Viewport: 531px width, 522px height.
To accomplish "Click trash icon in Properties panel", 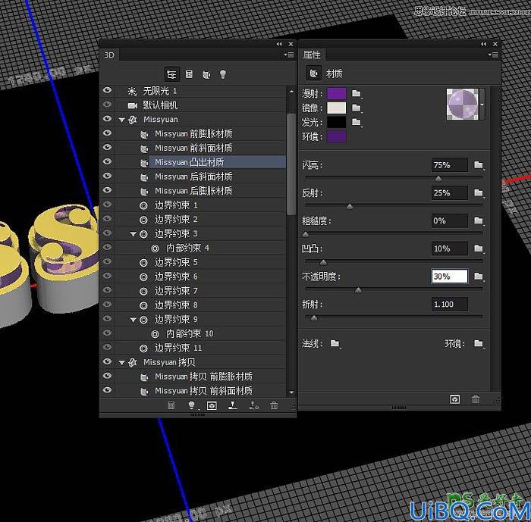I will (x=476, y=399).
